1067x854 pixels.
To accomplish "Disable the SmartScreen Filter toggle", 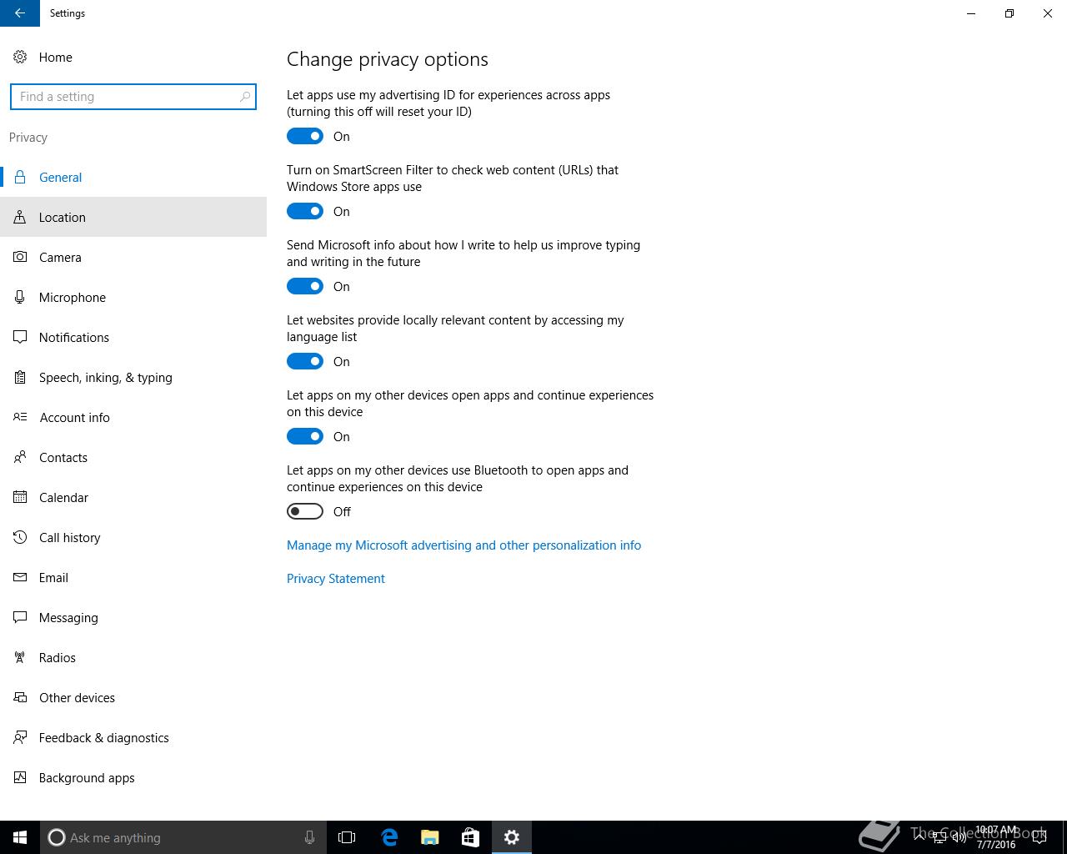I will [x=305, y=211].
